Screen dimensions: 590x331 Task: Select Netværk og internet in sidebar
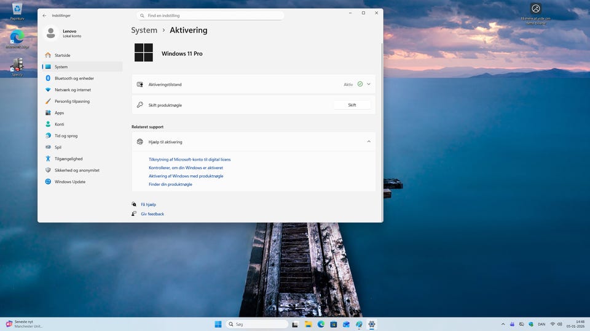click(x=73, y=90)
